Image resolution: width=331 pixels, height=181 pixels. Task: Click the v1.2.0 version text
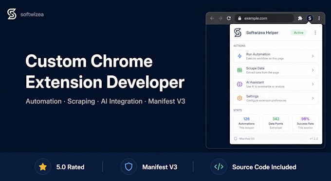313,139
